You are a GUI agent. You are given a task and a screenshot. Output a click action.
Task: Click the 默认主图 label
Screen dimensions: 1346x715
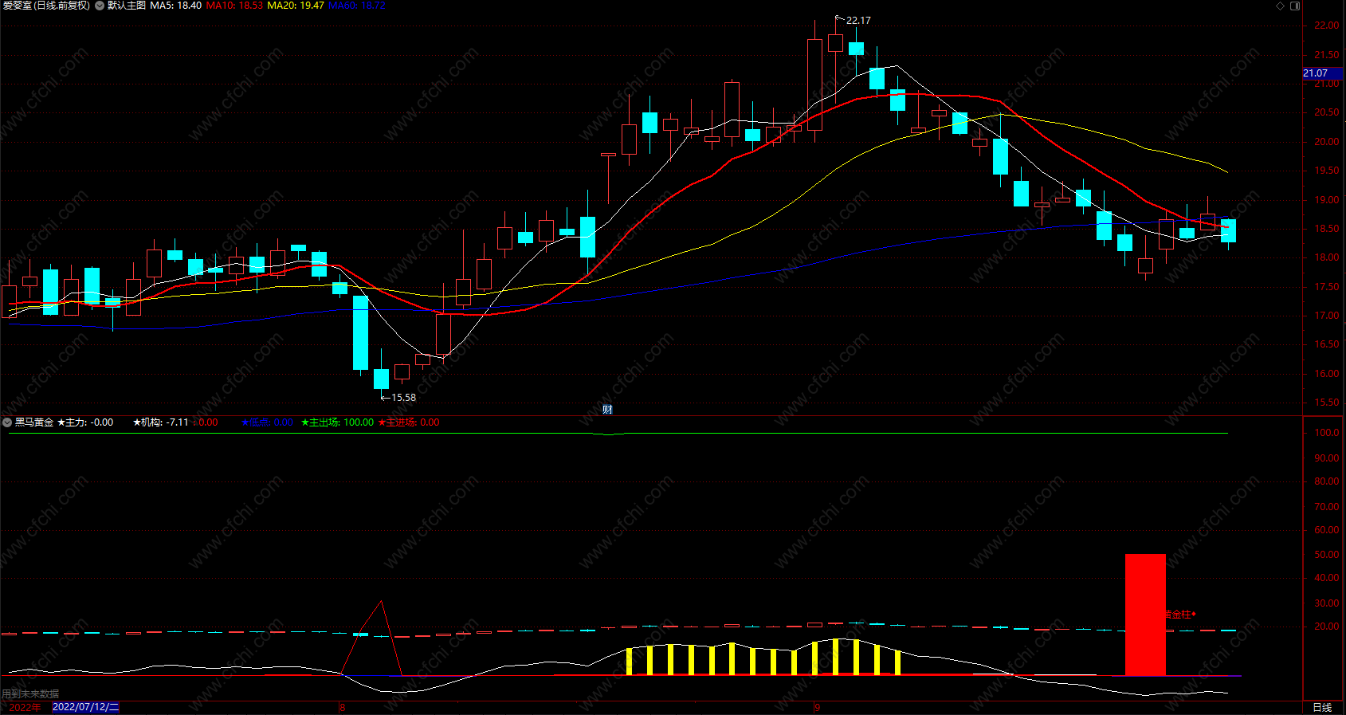[x=127, y=6]
